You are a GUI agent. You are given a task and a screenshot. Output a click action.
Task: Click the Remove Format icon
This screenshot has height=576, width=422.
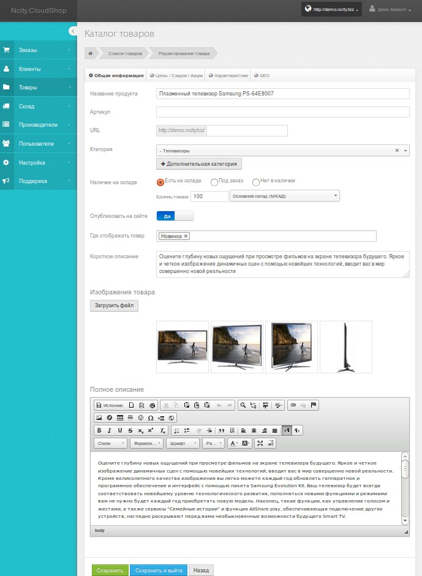click(x=162, y=430)
